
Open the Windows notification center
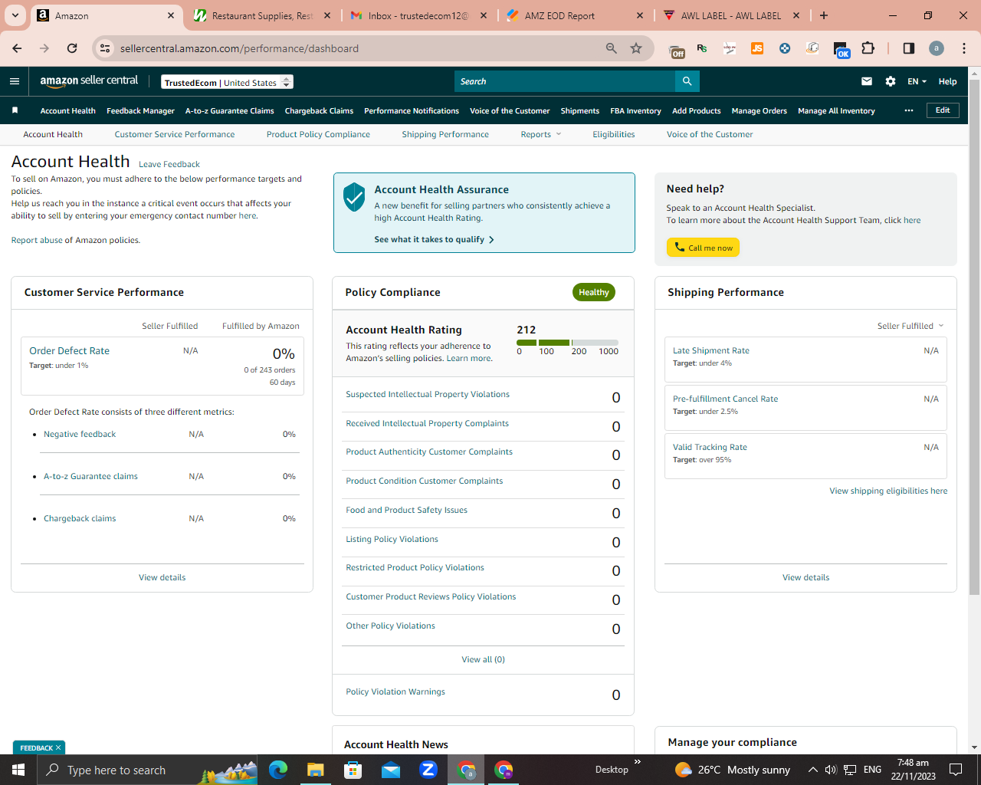pyautogui.click(x=956, y=770)
